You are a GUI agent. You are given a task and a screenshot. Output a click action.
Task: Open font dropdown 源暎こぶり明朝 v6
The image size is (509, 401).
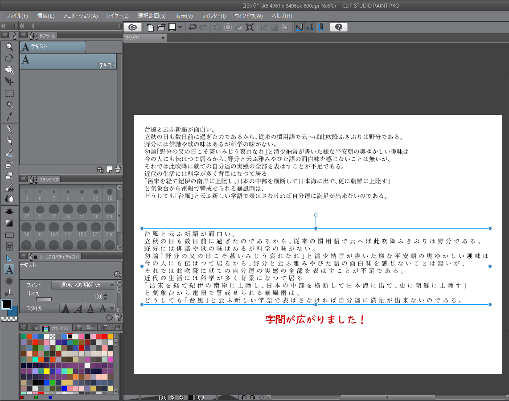click(83, 285)
